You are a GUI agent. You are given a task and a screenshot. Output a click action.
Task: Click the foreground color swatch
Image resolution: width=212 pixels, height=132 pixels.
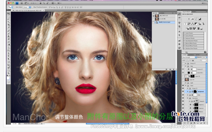click(x=8, y=78)
